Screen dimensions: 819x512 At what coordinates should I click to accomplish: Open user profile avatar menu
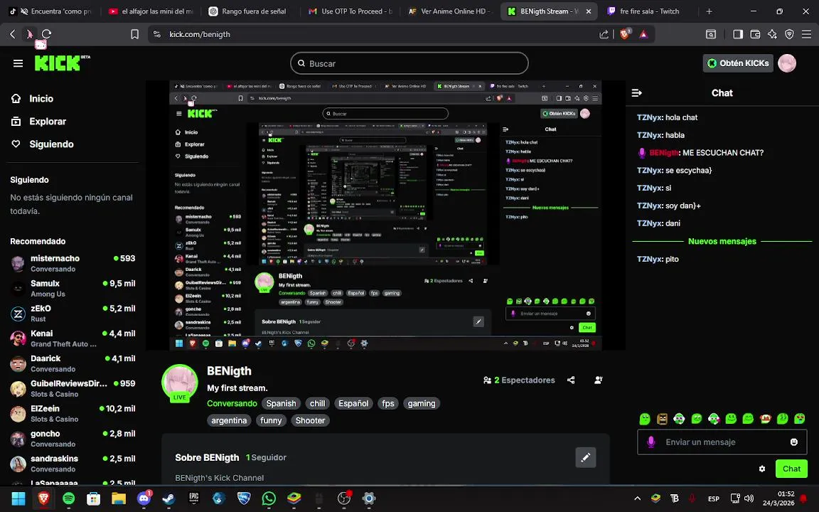click(787, 63)
